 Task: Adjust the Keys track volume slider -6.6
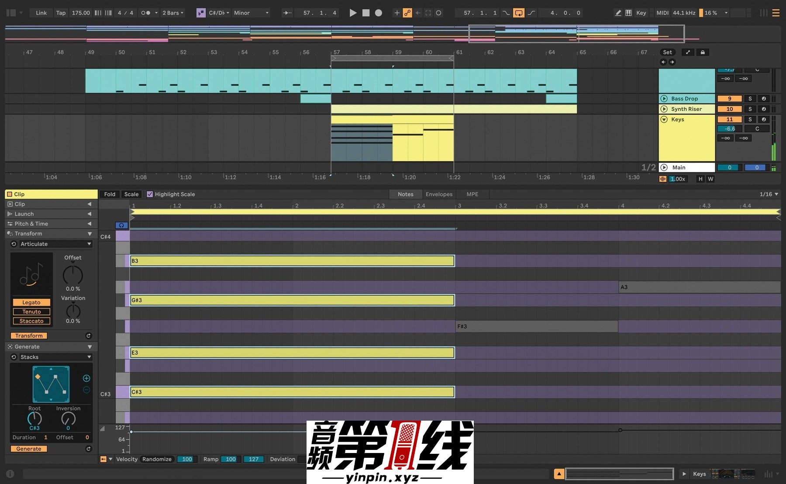729,129
